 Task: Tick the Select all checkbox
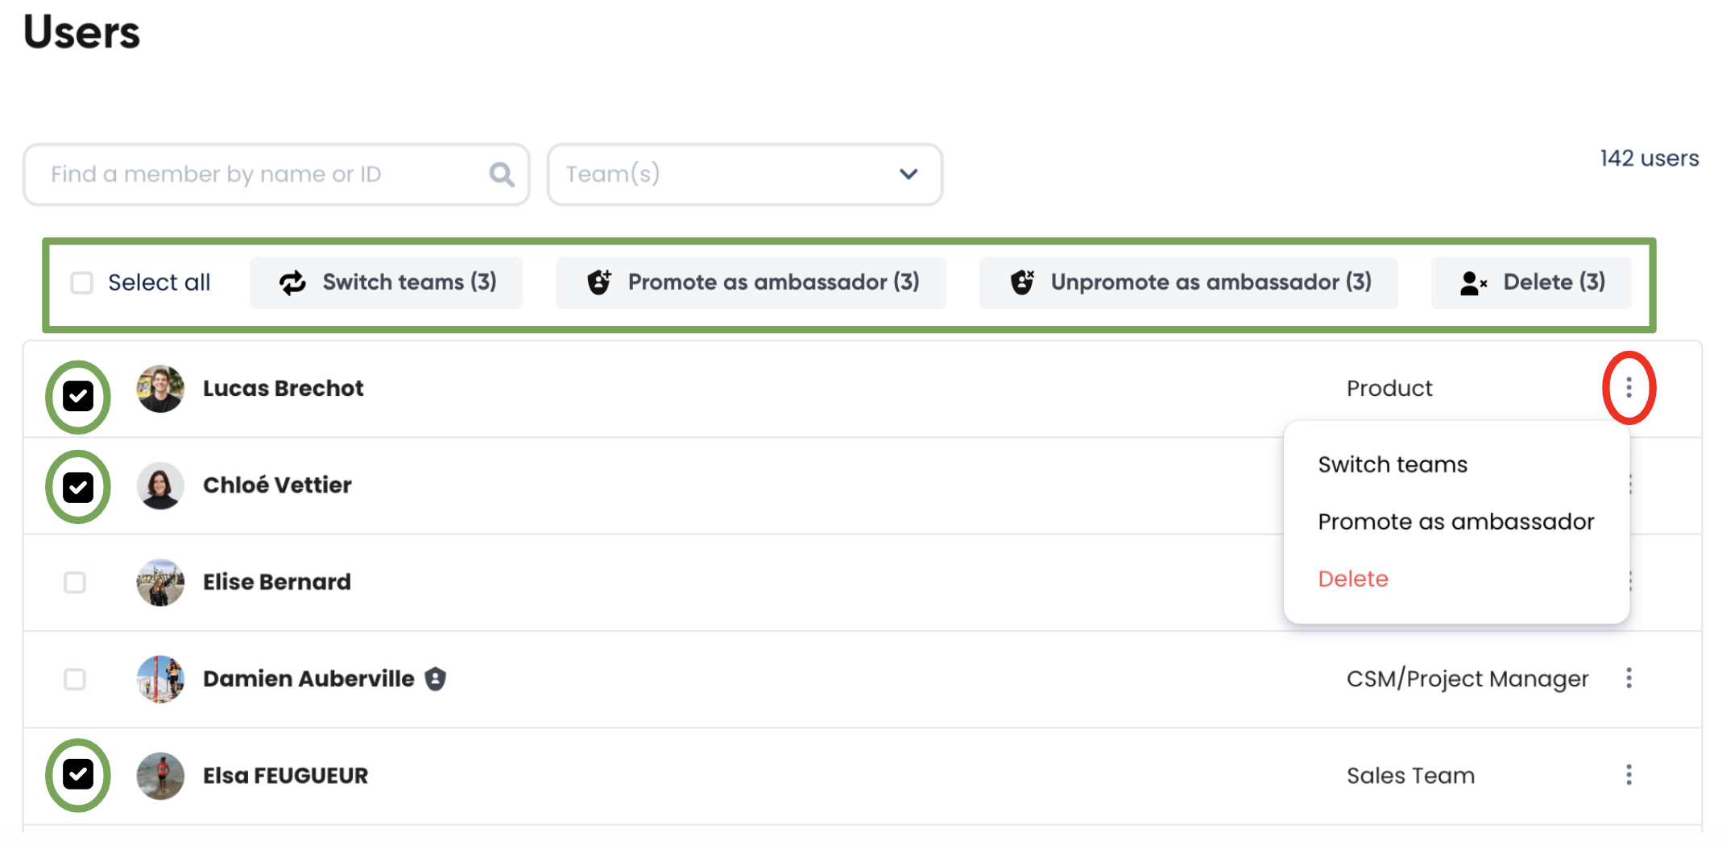(82, 283)
